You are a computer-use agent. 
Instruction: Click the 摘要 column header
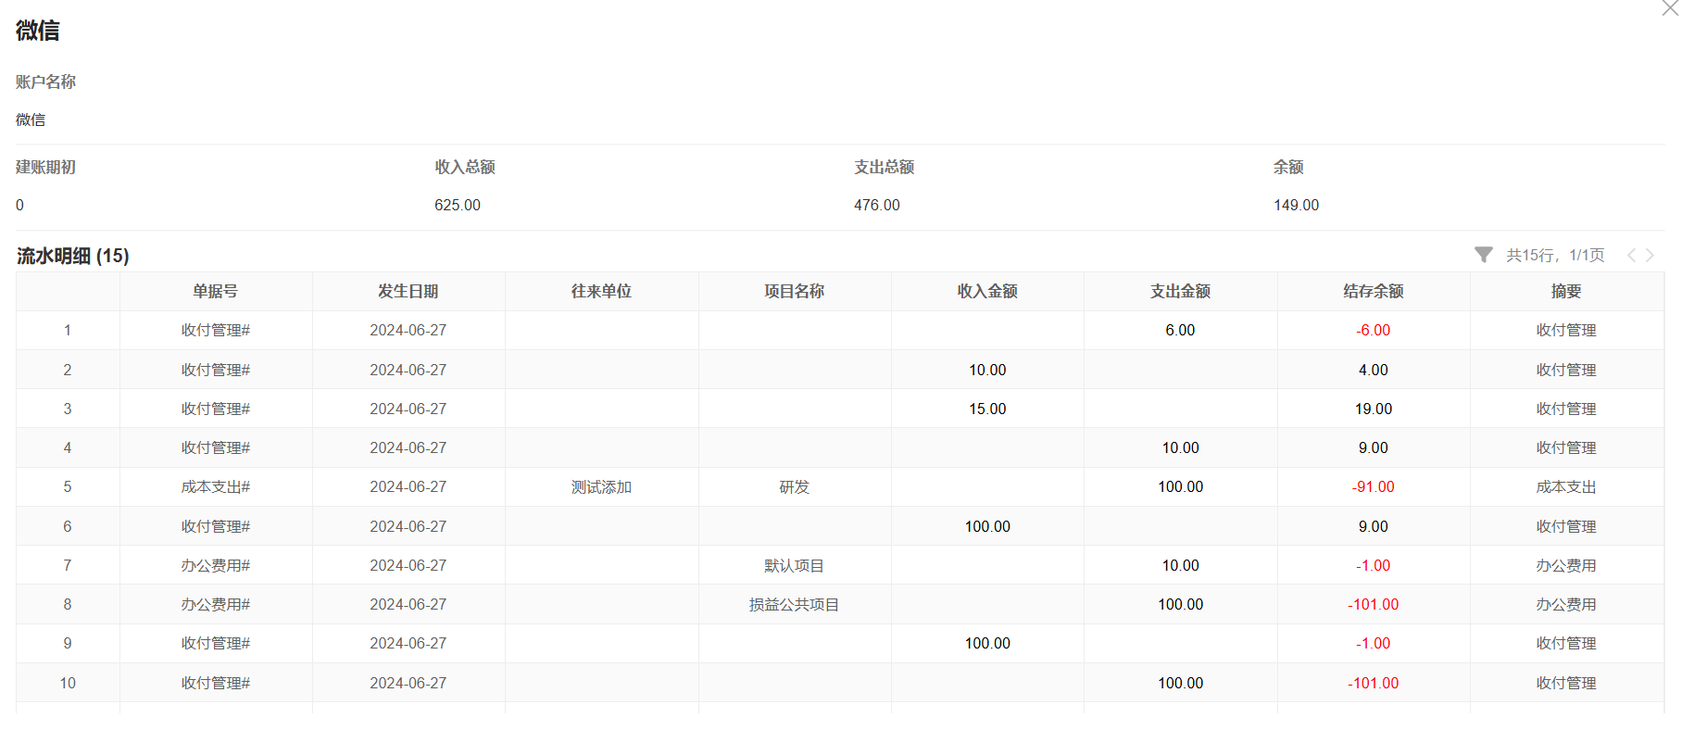(x=1566, y=292)
